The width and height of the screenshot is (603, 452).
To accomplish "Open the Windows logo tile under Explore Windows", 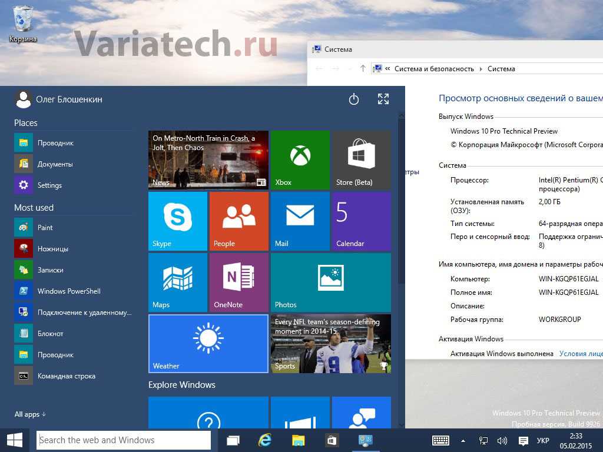I will (300, 413).
